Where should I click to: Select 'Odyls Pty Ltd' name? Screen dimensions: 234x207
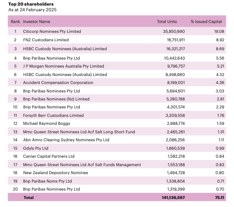[x=36, y=148]
